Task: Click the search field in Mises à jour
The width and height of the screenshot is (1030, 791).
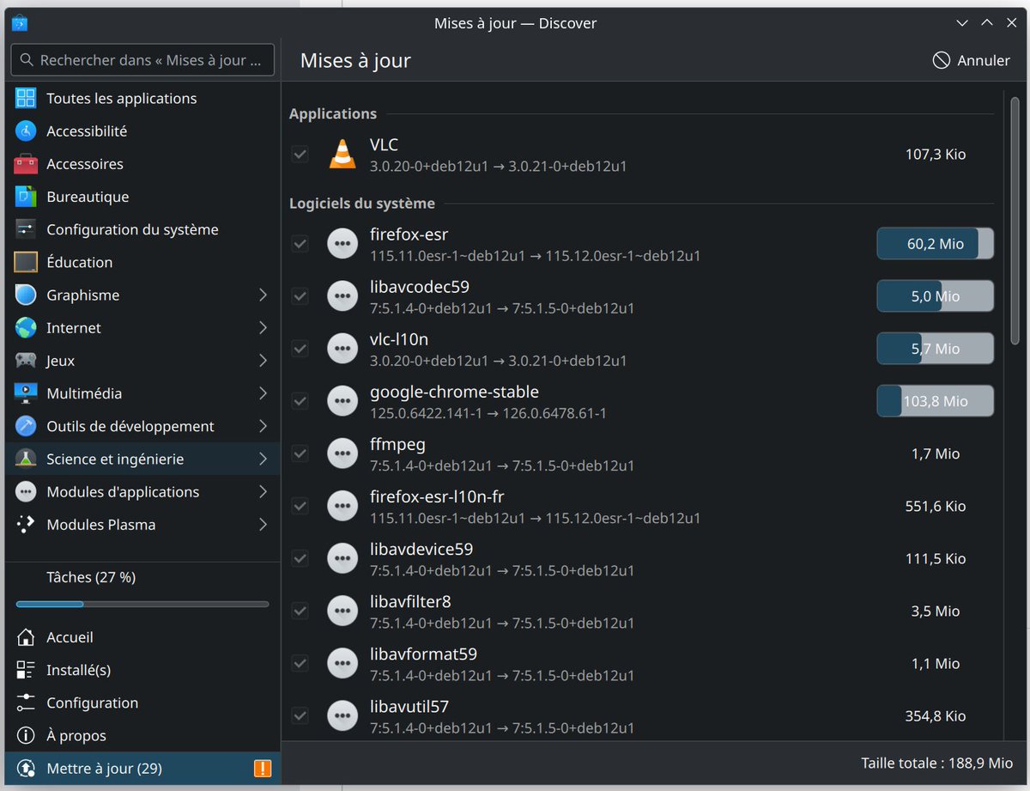Action: [x=142, y=60]
